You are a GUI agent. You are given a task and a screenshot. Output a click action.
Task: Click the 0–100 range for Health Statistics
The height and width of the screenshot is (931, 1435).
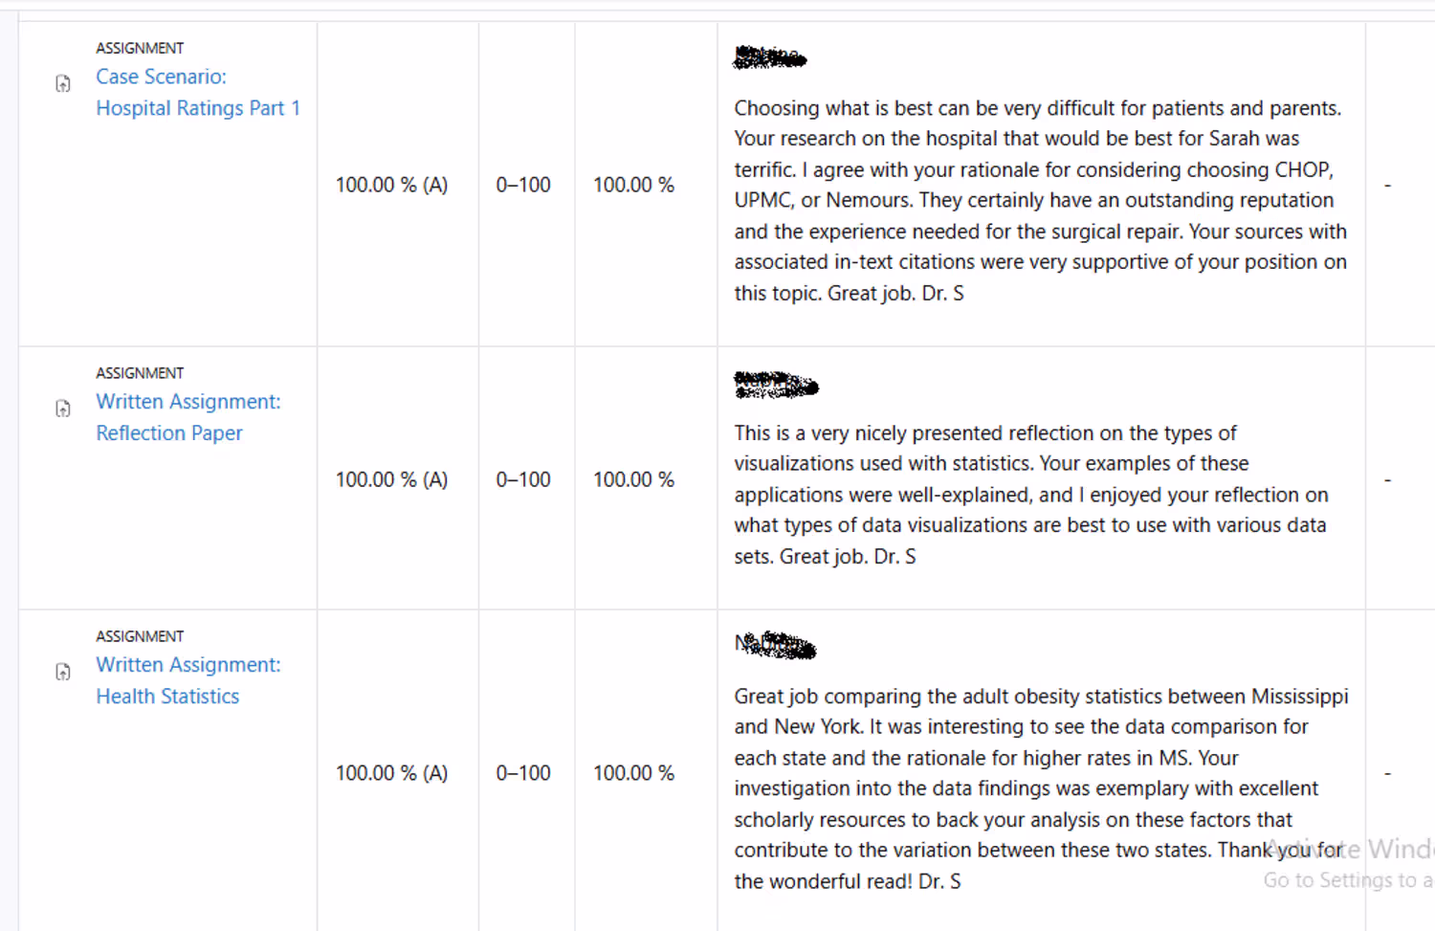click(523, 773)
